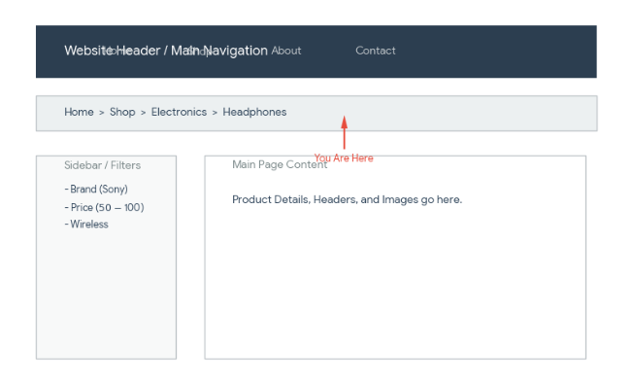The image size is (633, 384).
Task: Click the Main Page Content heading
Action: [x=280, y=164]
